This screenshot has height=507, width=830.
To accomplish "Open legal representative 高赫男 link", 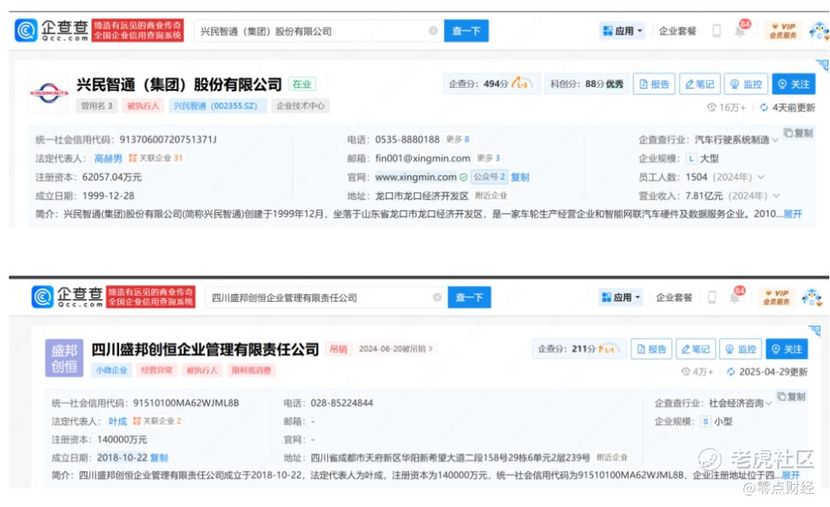I will [x=108, y=158].
